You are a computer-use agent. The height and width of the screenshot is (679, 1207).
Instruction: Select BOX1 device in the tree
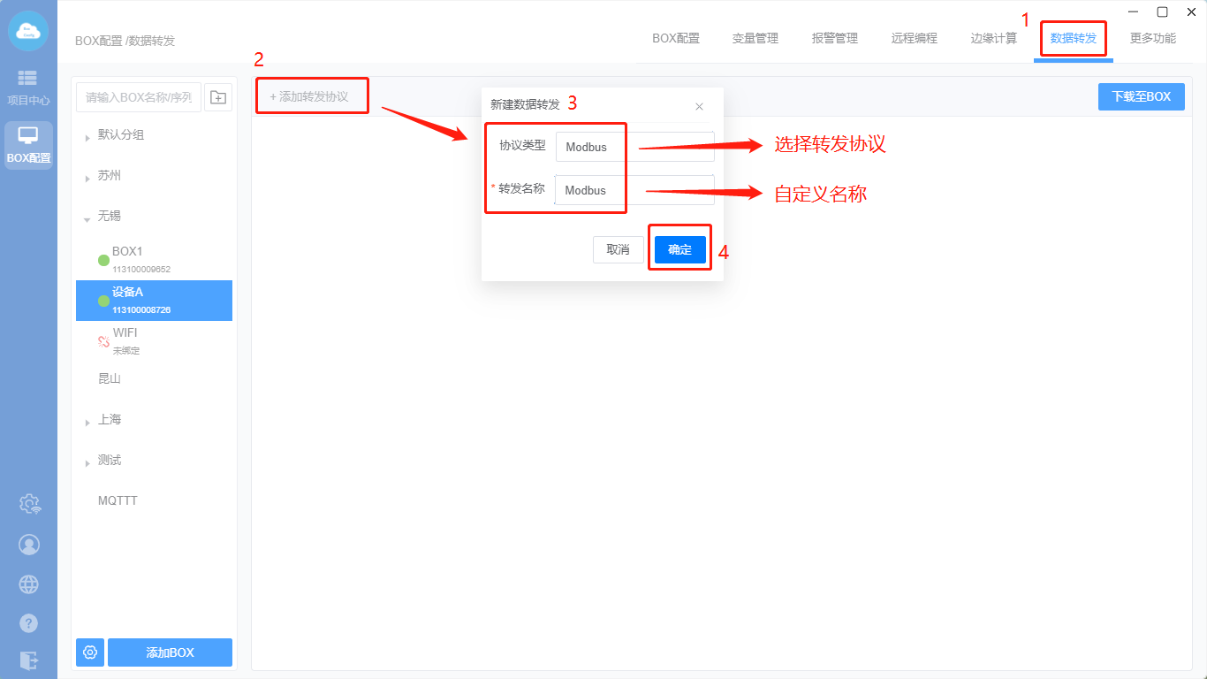click(x=127, y=252)
